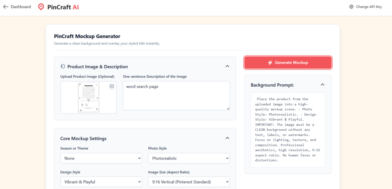Screen dimensions: 392x189
Task: Click the icon on the Generate Mockup button
Action: coord(270,63)
